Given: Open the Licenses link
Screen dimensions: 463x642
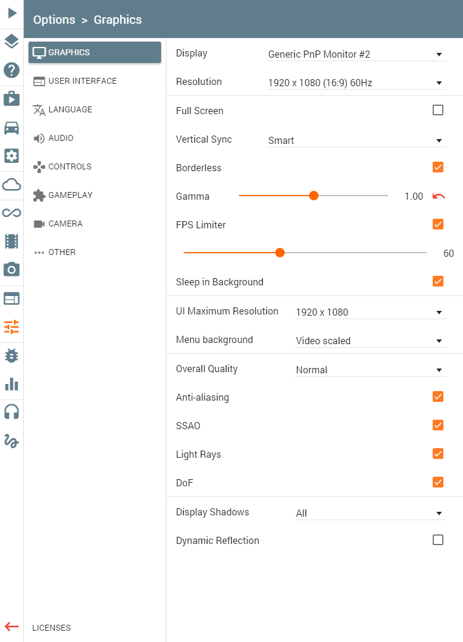Looking at the screenshot, I should (x=51, y=628).
